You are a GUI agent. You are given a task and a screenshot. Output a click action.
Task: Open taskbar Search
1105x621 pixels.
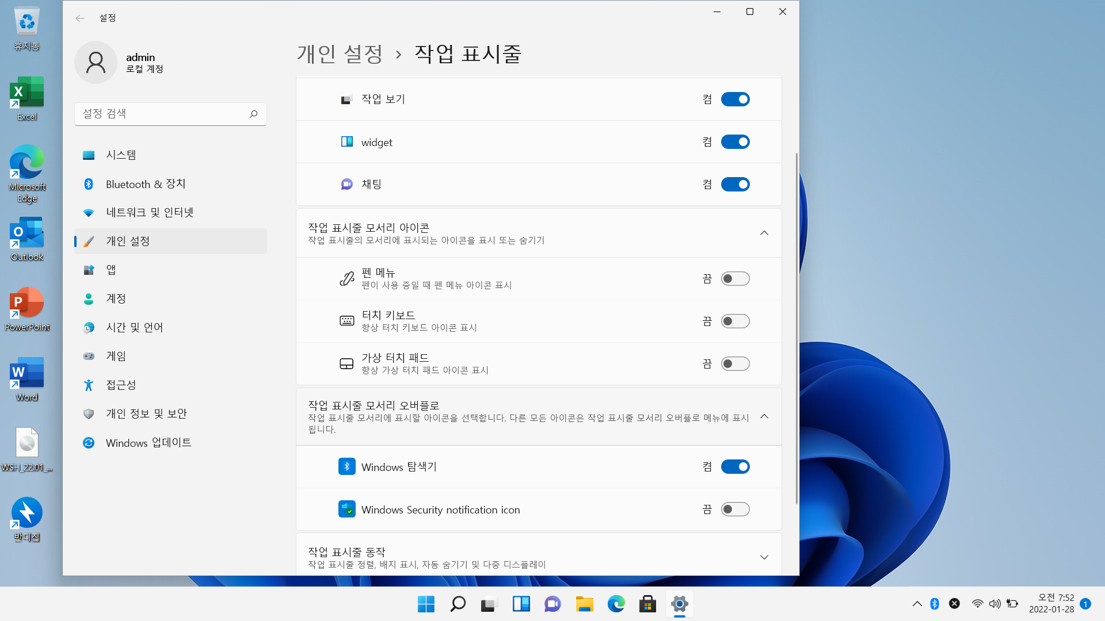point(458,604)
